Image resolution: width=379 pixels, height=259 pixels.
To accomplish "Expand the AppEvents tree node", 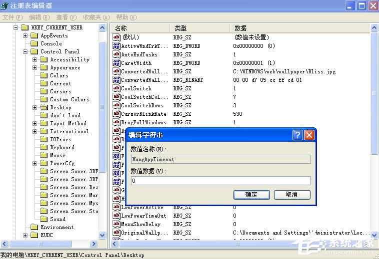I will pyautogui.click(x=25, y=35).
